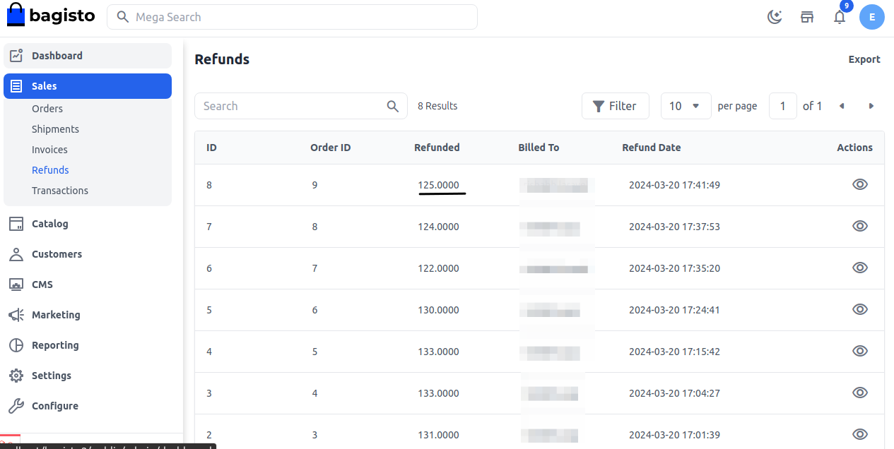The width and height of the screenshot is (894, 449).
Task: Open the eye icon for refund ID 5
Action: click(860, 309)
